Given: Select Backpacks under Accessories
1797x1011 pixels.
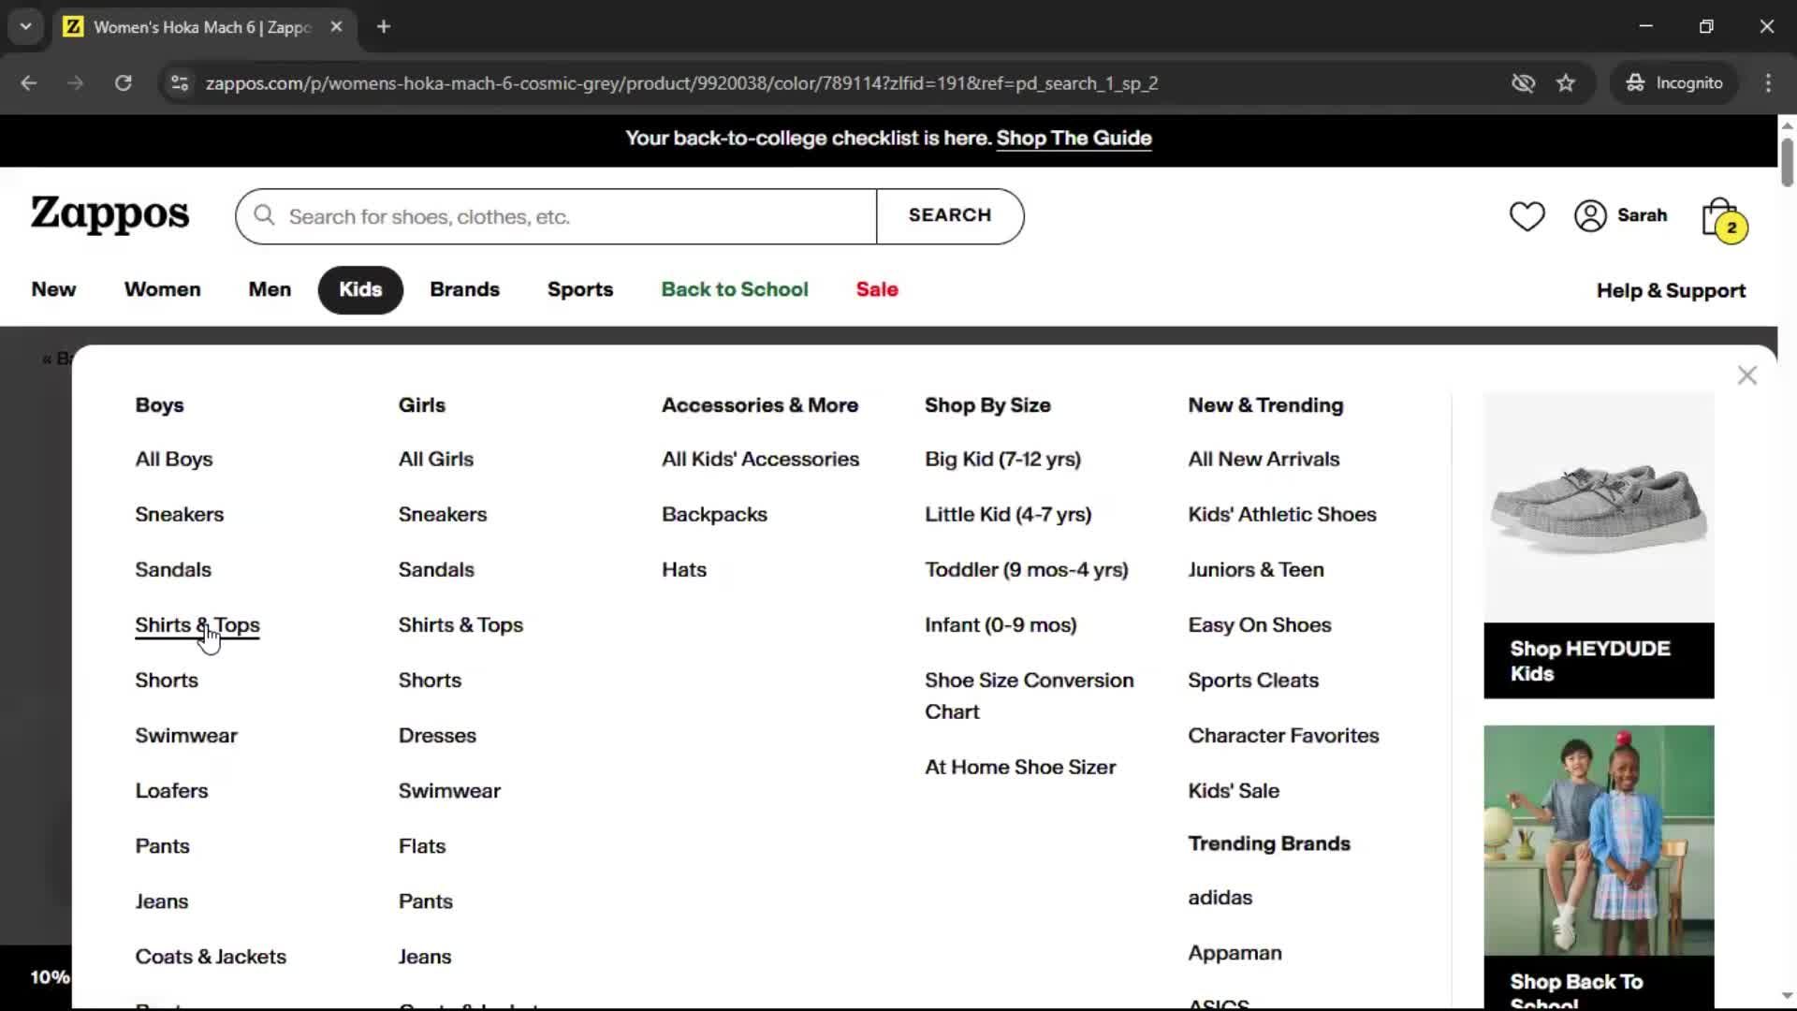Looking at the screenshot, I should (x=714, y=515).
